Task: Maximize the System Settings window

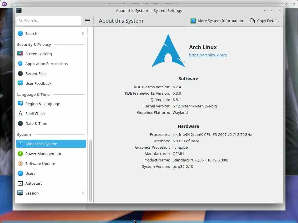Action: pos(272,11)
